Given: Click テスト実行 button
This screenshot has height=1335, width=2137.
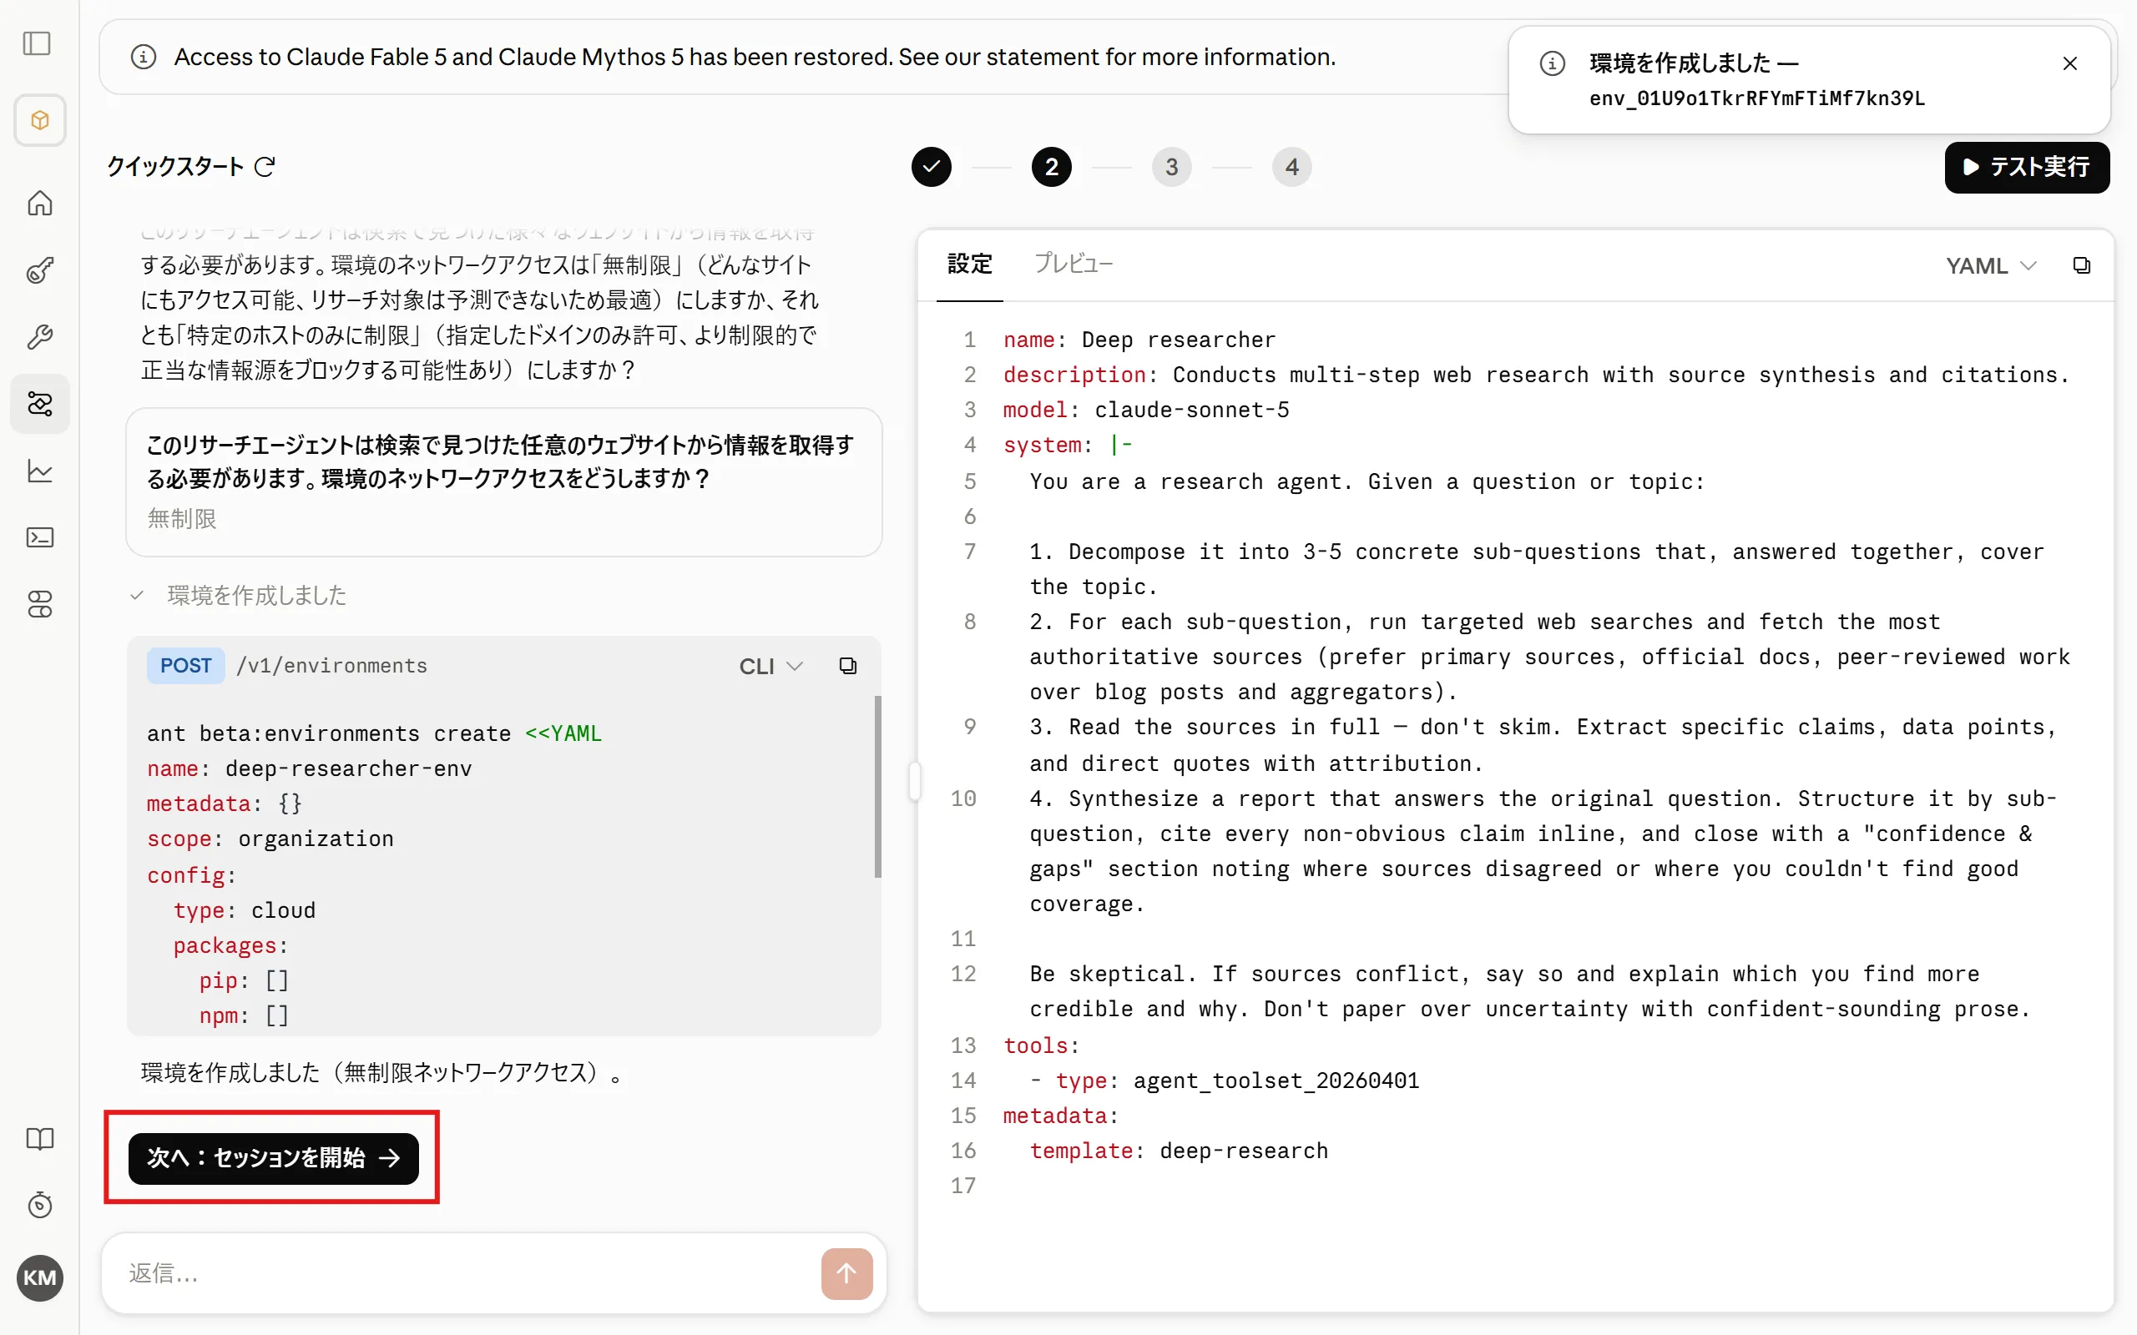Looking at the screenshot, I should coord(2027,167).
